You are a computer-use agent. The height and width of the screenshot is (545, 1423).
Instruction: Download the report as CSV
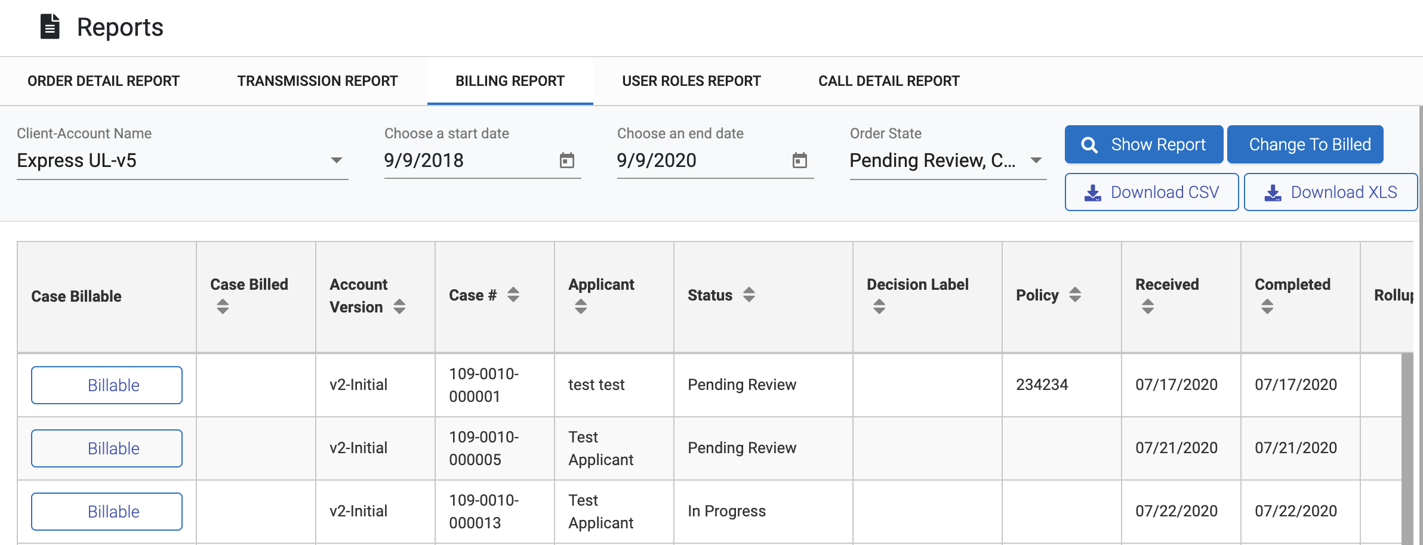pos(1151,192)
